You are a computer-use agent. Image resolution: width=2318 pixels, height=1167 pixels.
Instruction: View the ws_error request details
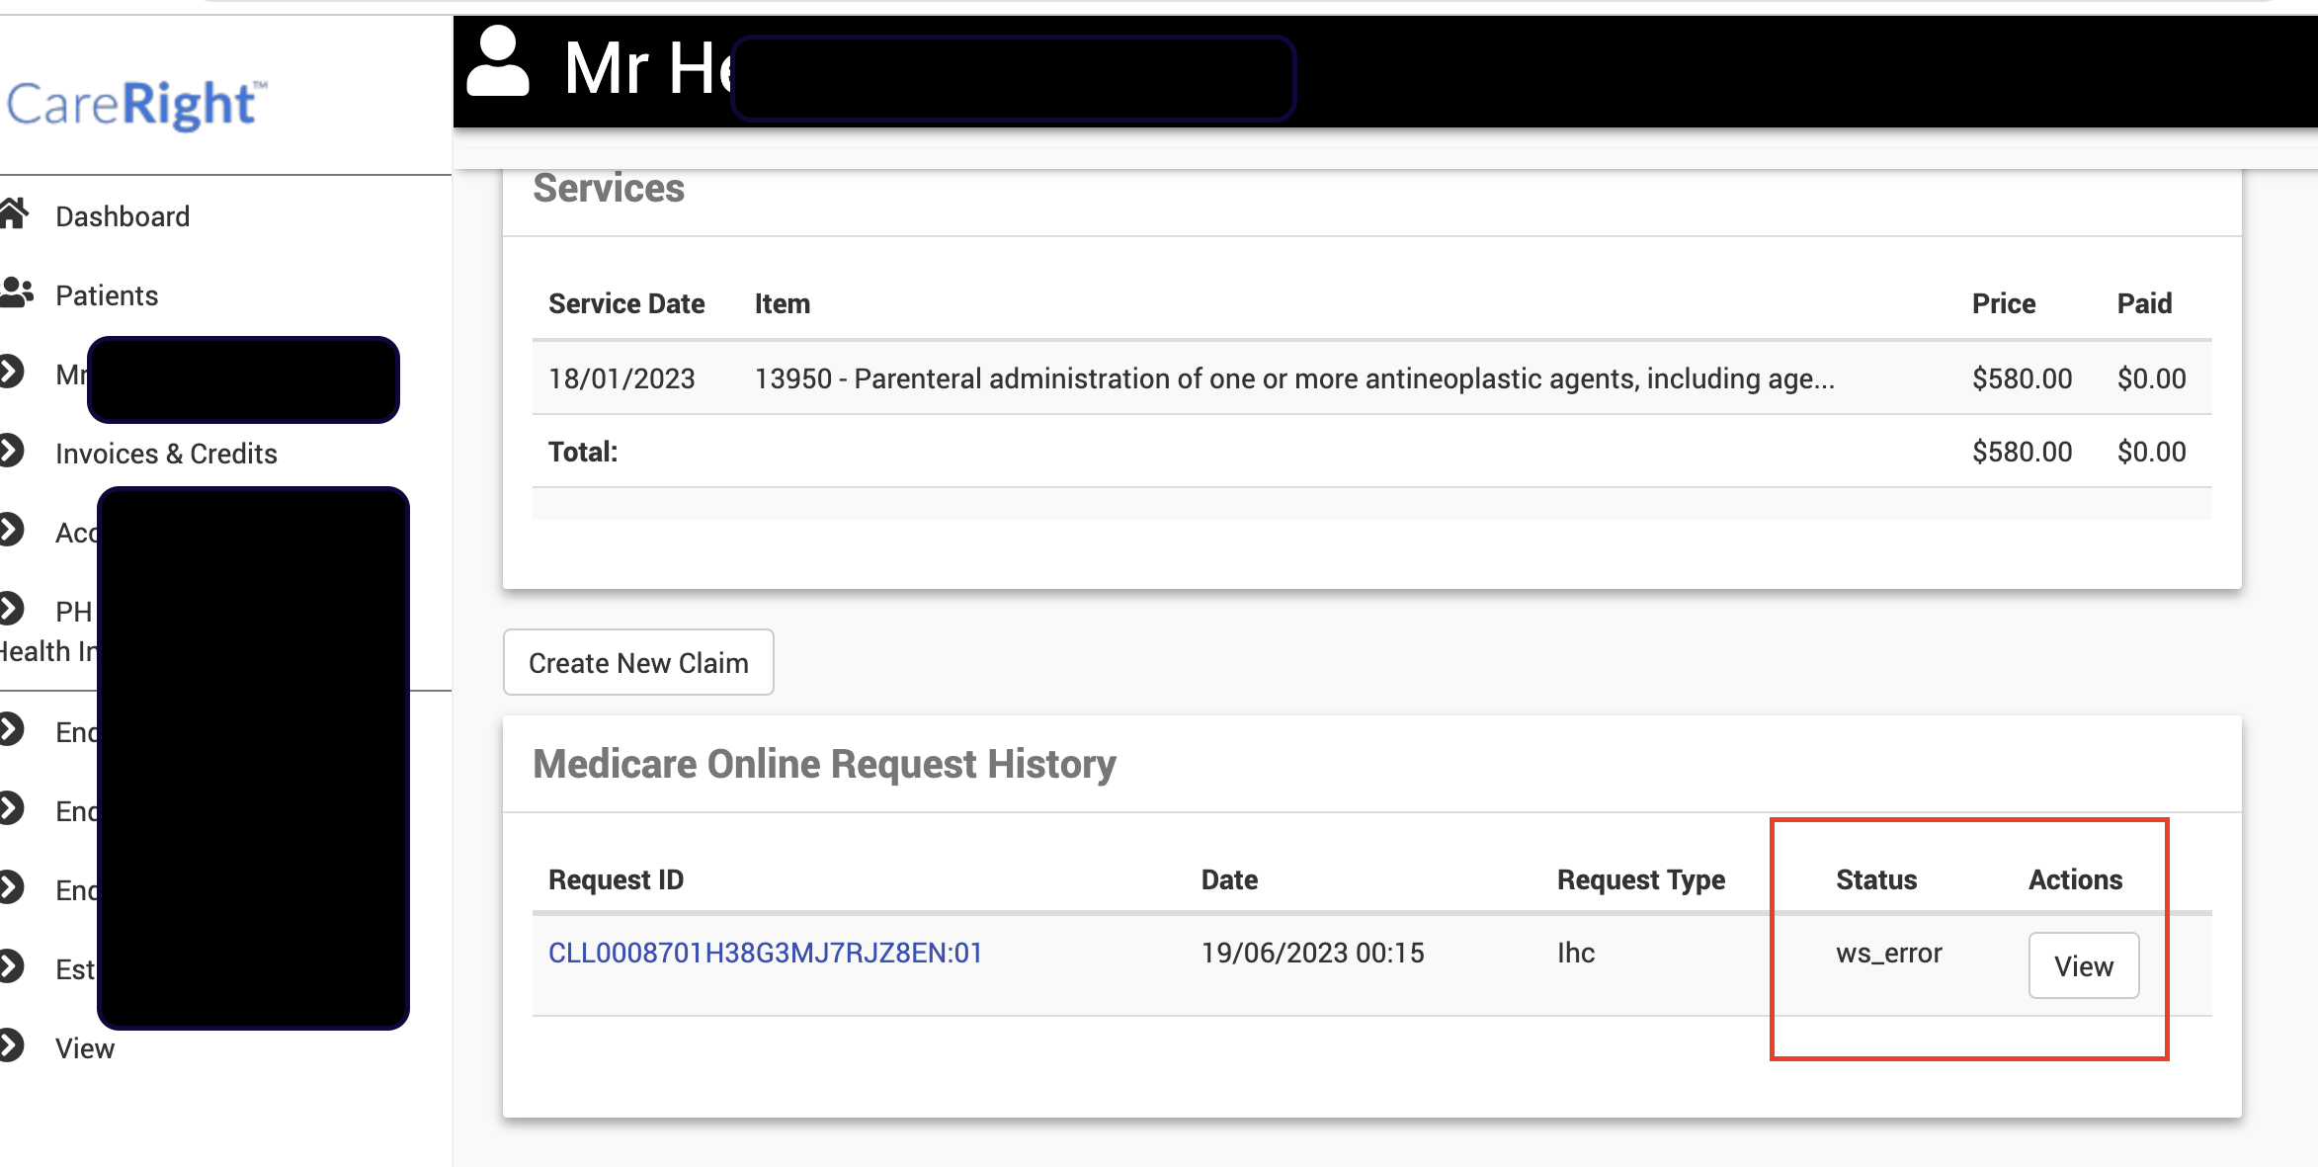(x=2083, y=965)
